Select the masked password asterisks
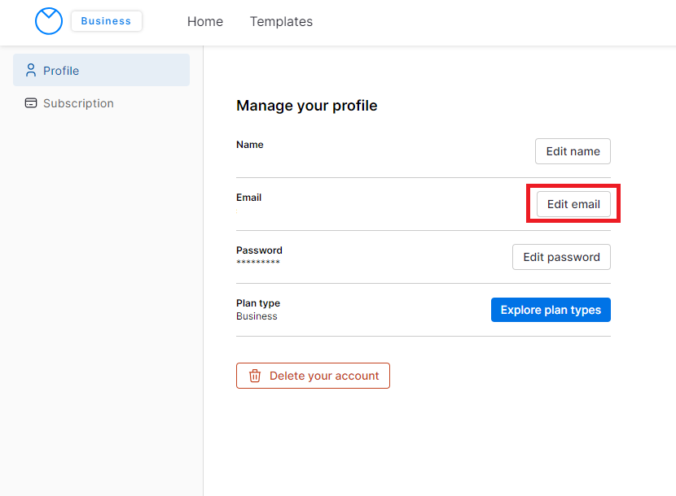This screenshot has width=676, height=496. pos(258,263)
